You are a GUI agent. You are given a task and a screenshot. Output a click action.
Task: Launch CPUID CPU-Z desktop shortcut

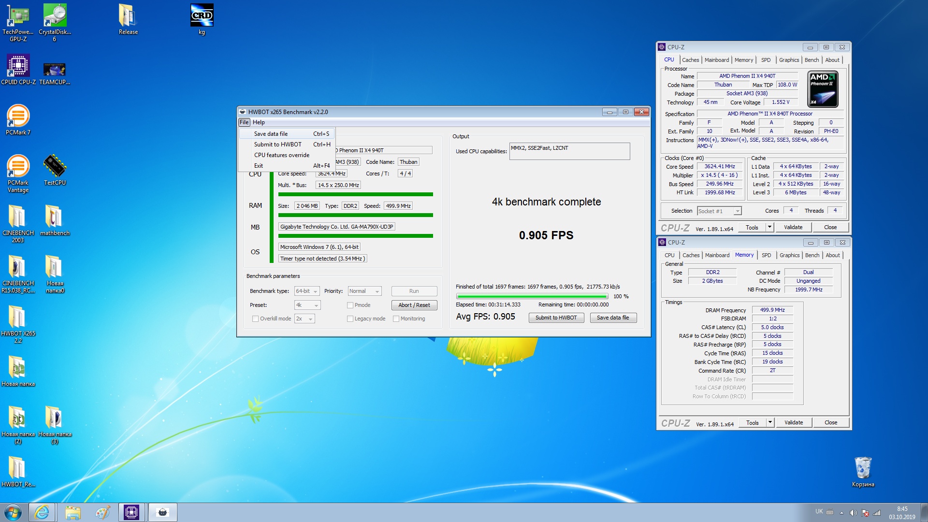pos(18,70)
